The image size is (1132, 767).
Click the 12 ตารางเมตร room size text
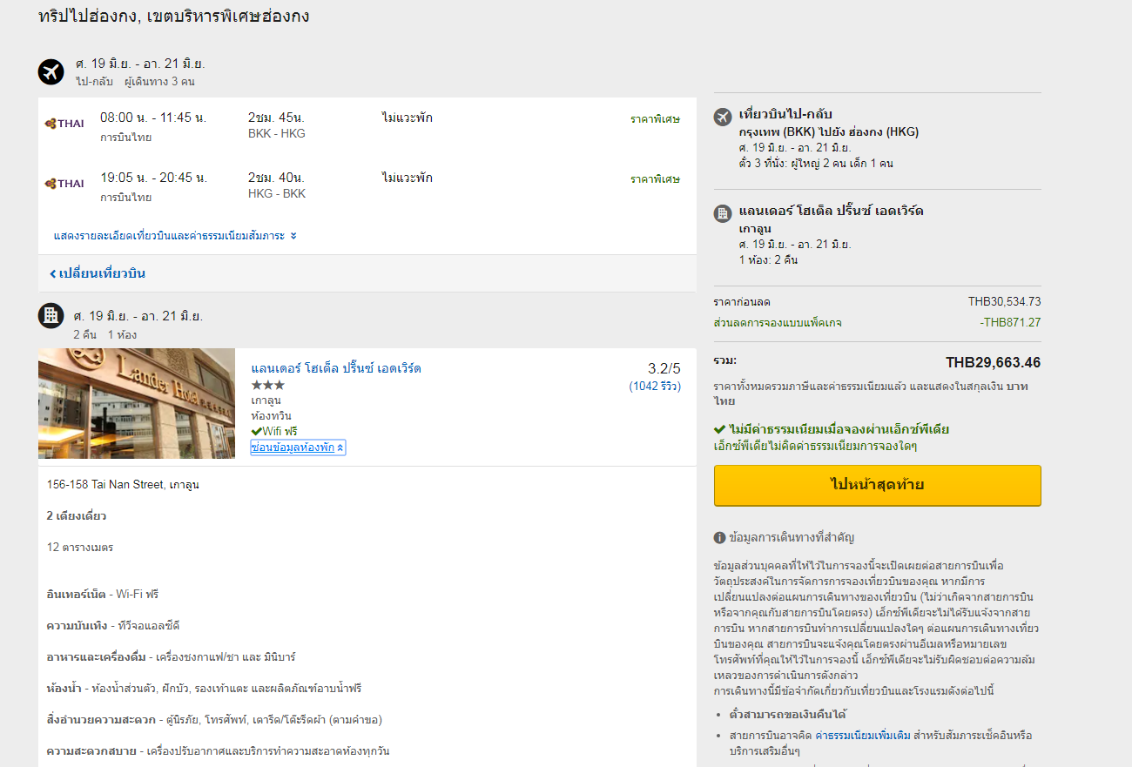click(x=80, y=548)
